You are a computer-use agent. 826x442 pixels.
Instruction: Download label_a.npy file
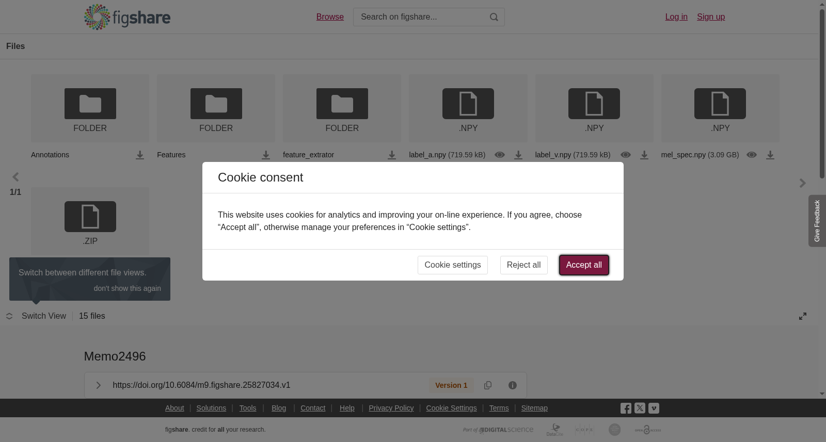518,155
